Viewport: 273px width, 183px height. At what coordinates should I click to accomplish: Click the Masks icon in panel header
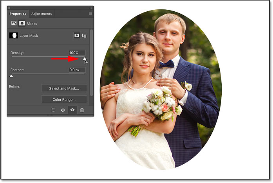[22, 23]
